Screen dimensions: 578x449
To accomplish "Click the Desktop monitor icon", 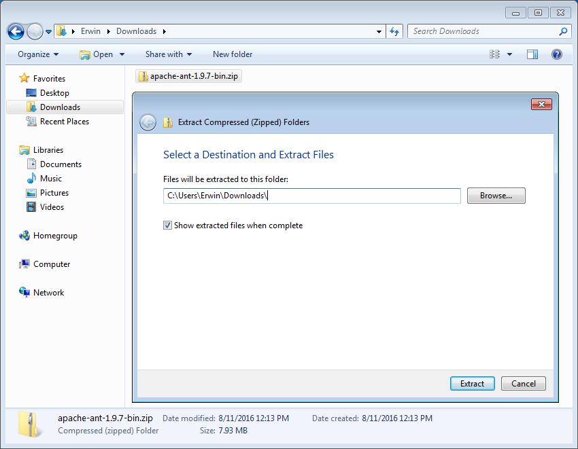I will [31, 93].
